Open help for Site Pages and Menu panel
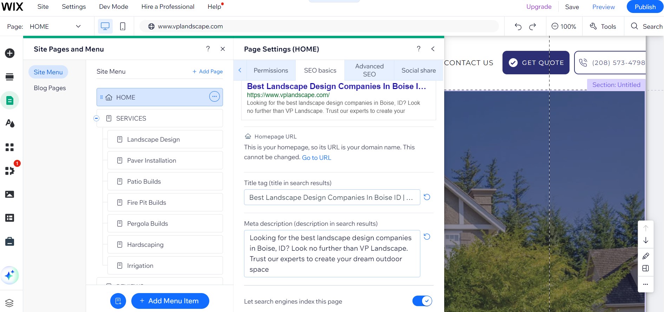Screen dimensions: 664x312 tap(208, 49)
